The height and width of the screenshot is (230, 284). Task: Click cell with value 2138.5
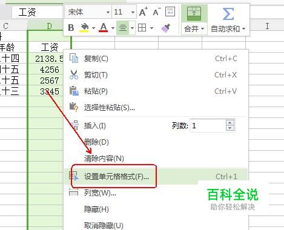[46, 59]
